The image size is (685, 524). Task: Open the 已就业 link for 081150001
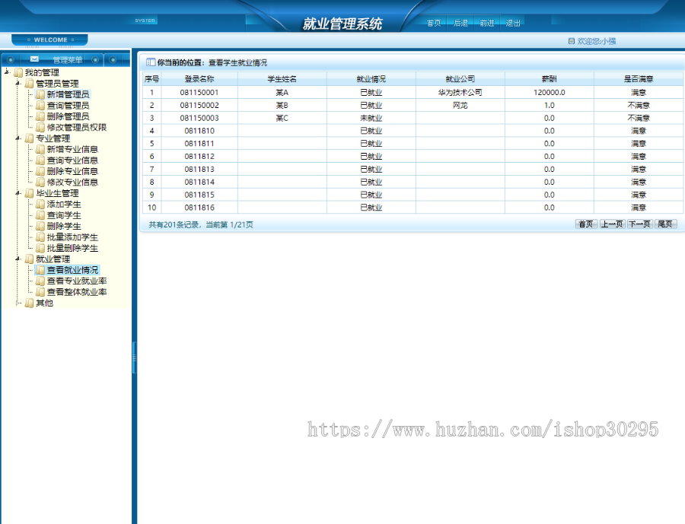(x=371, y=92)
